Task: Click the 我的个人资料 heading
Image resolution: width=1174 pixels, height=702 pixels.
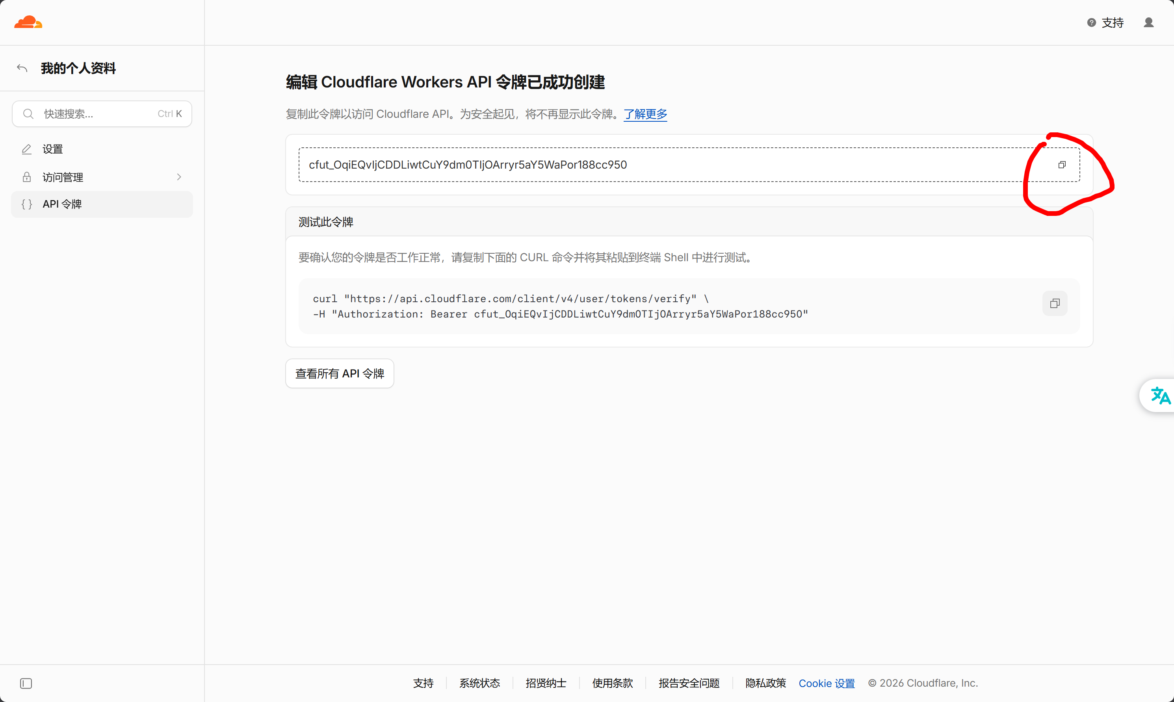Action: (78, 68)
